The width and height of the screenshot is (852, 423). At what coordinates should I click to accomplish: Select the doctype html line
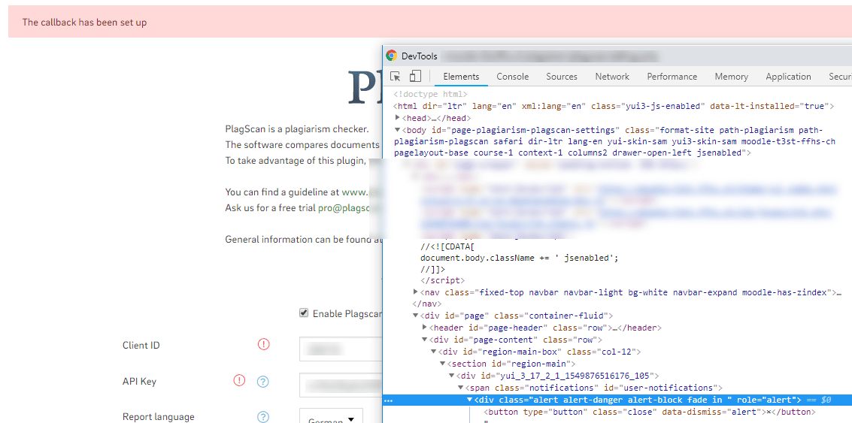click(430, 94)
